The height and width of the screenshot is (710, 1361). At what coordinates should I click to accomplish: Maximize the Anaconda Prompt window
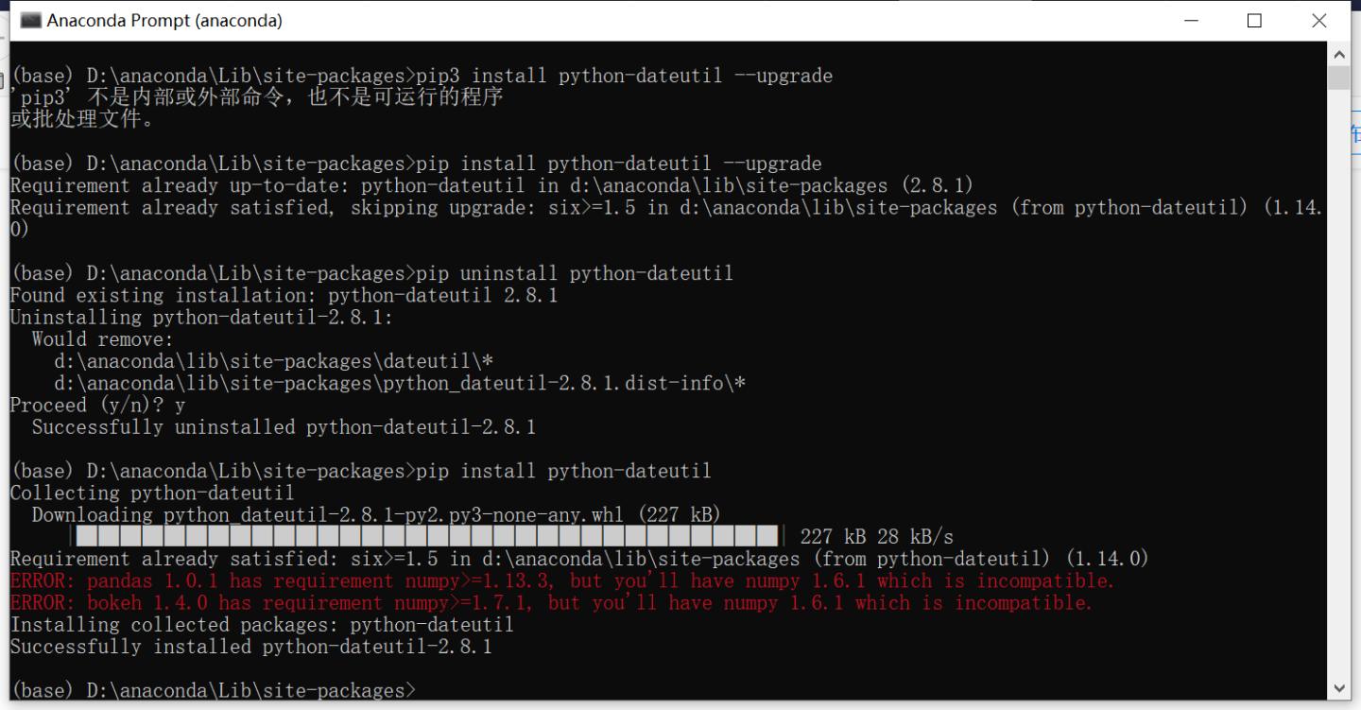1254,20
